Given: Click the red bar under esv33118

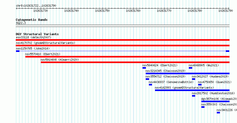Looking at the screenshot, I should coord(122,40).
